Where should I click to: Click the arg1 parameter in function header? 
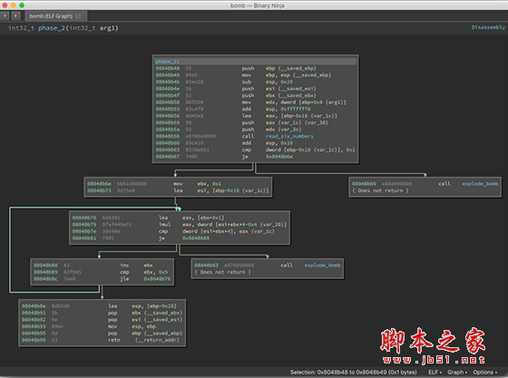(107, 28)
